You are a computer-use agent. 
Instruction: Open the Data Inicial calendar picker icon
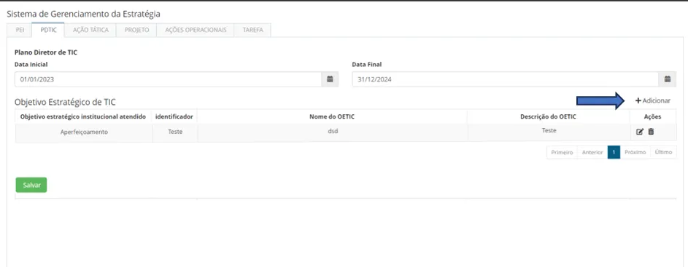click(331, 79)
